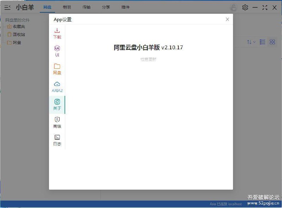
Task: Open the 网盘 settings section
Action: [57, 69]
